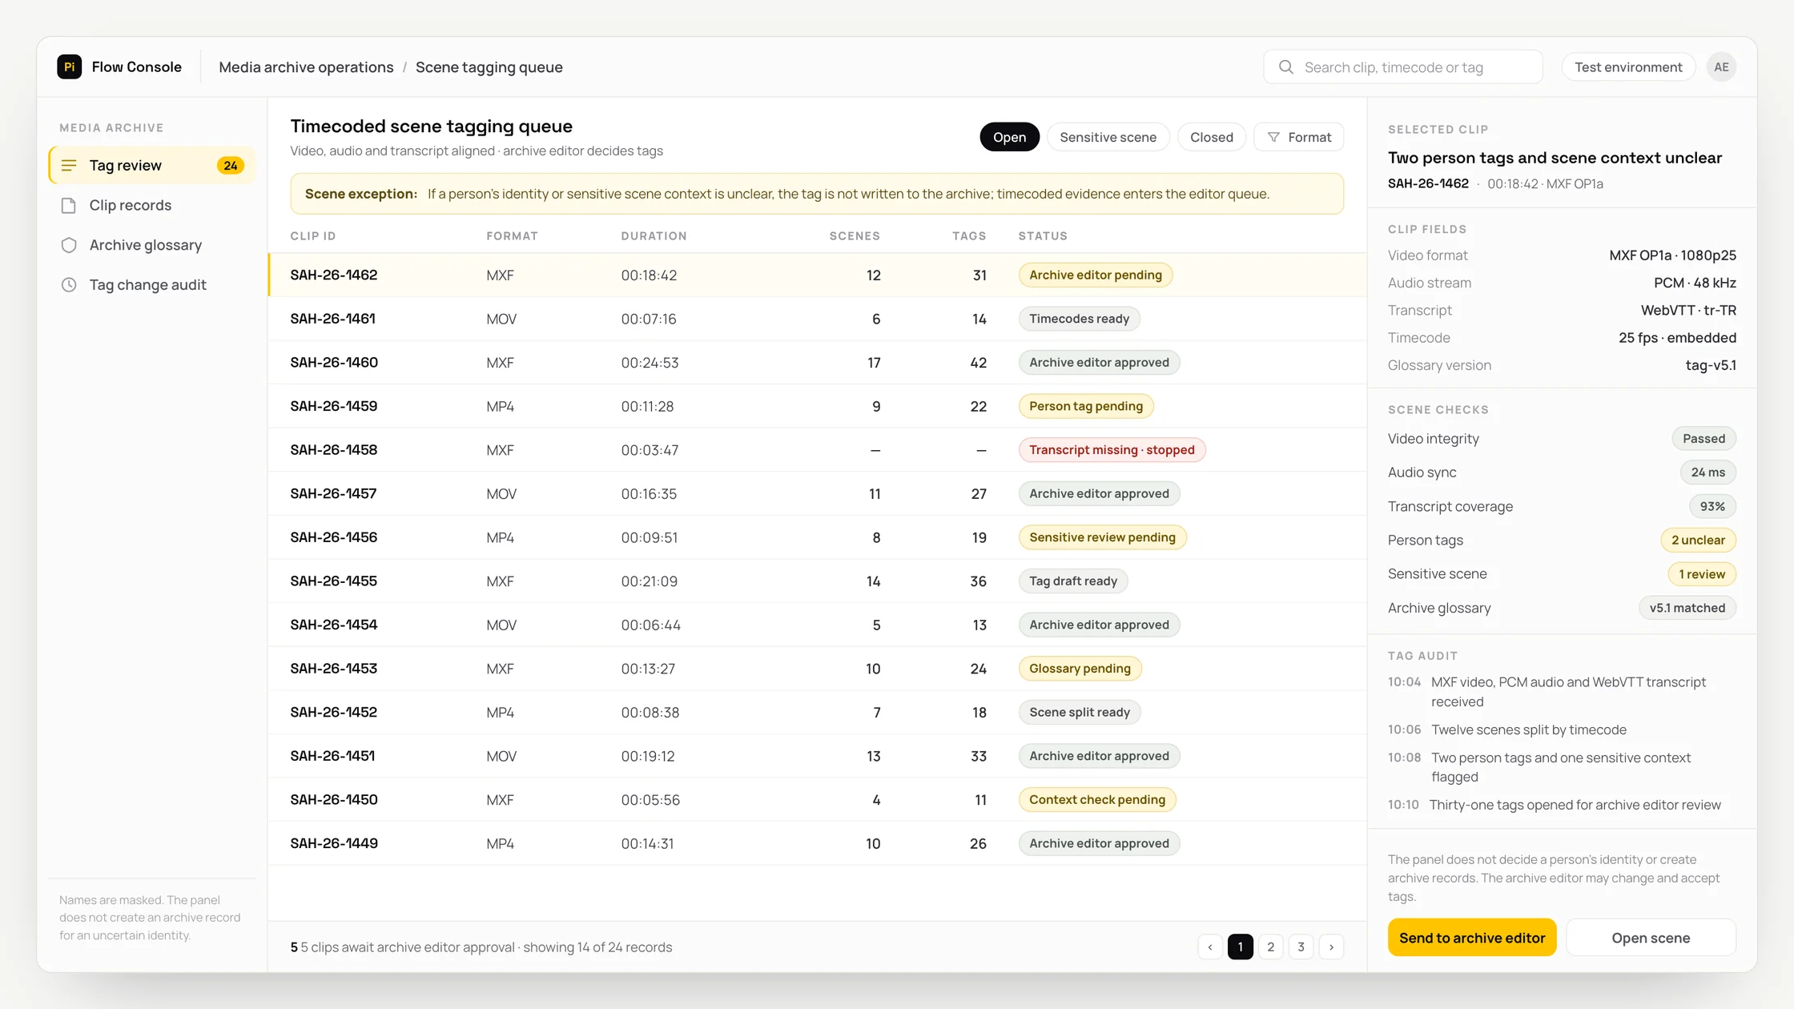The image size is (1794, 1009).
Task: Select clip row SAH-26-1450
Action: [x=817, y=800]
